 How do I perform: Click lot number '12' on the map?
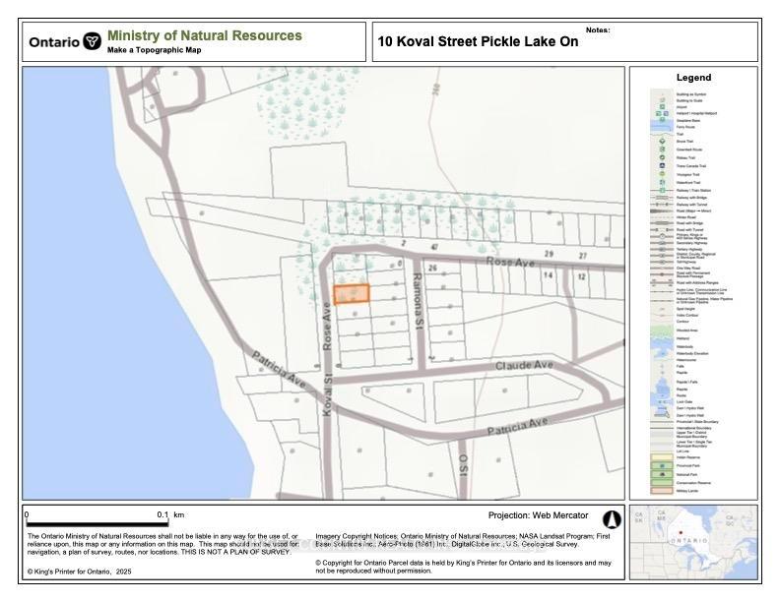coord(581,276)
